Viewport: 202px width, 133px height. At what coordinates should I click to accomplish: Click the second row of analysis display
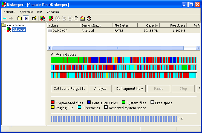point(124,68)
